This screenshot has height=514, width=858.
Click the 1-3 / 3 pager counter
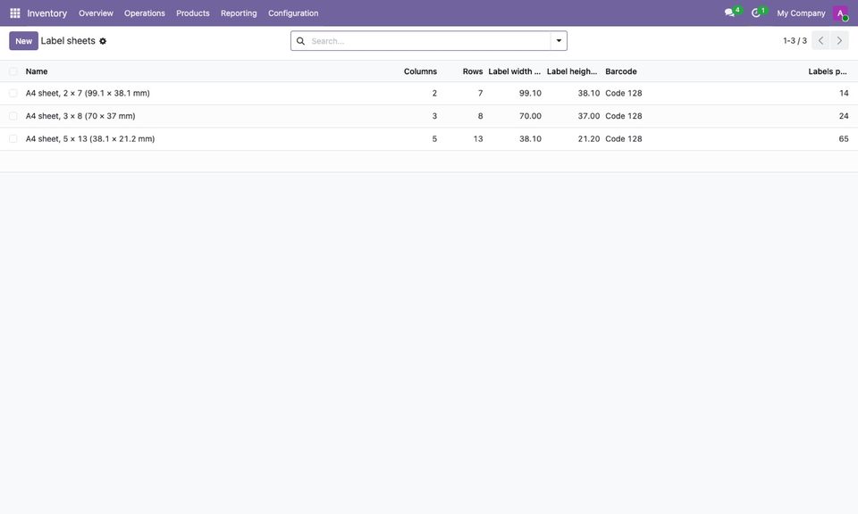pyautogui.click(x=795, y=41)
